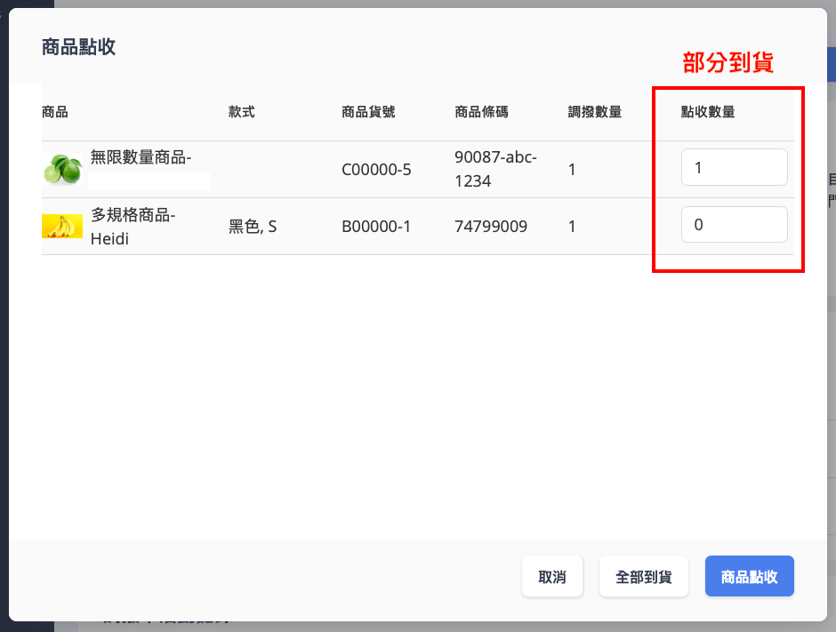Click the banana product thumbnail
The width and height of the screenshot is (836, 632).
[62, 227]
